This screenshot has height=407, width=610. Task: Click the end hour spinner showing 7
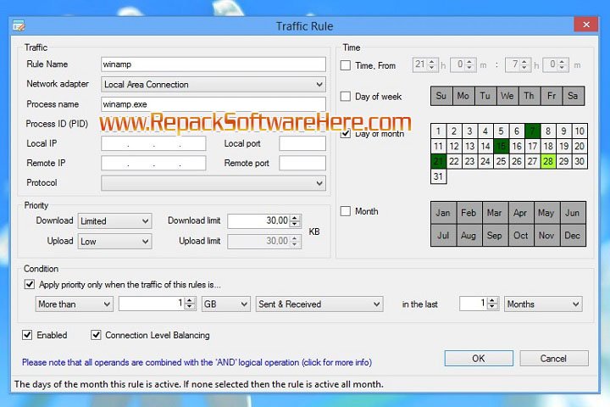click(518, 64)
